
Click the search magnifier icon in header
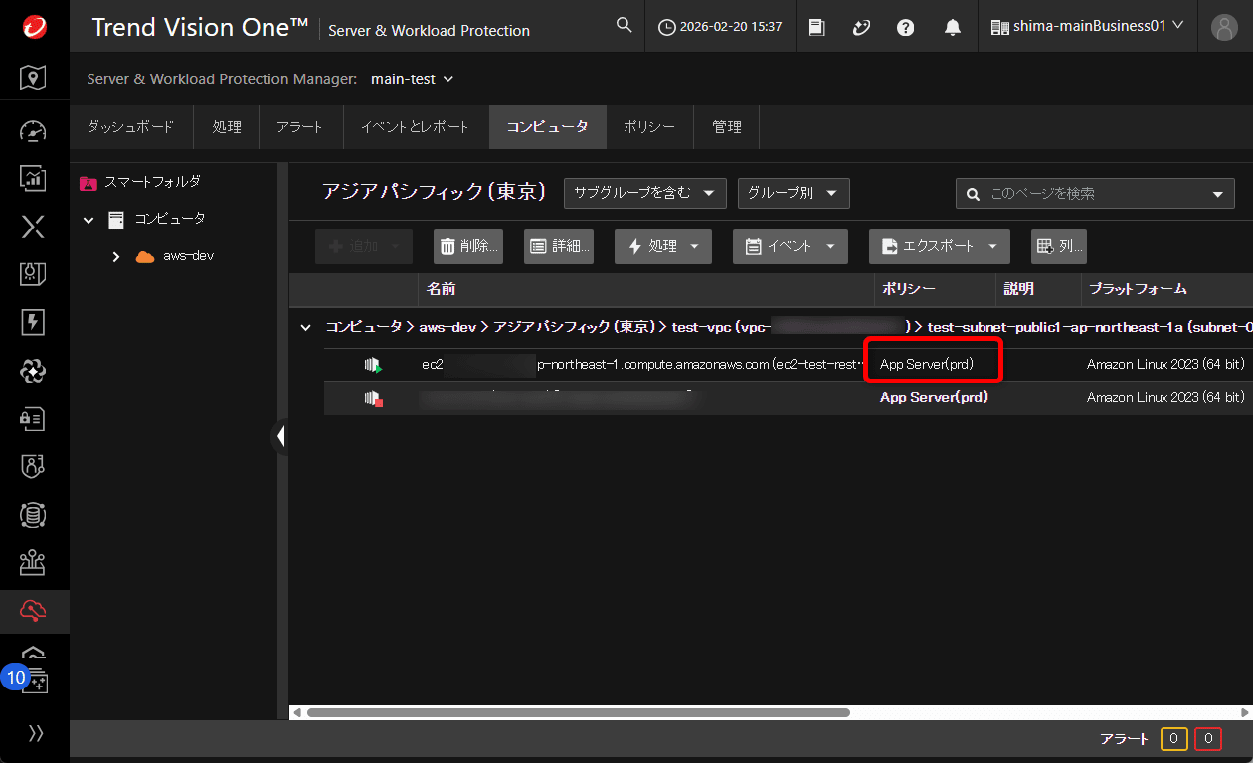coord(624,26)
